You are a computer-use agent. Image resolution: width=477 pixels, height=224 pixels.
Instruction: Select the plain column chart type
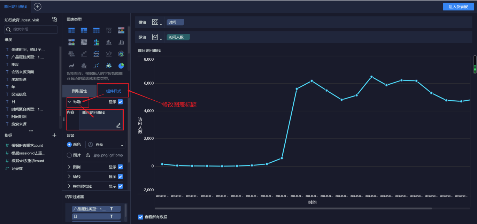point(121,42)
